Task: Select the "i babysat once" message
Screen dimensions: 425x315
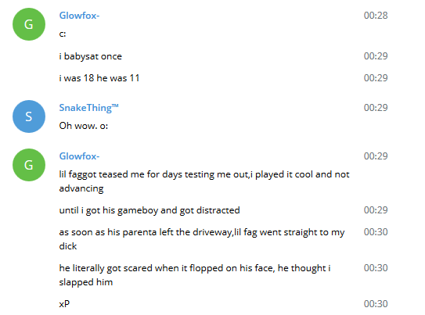Action: tap(91, 56)
